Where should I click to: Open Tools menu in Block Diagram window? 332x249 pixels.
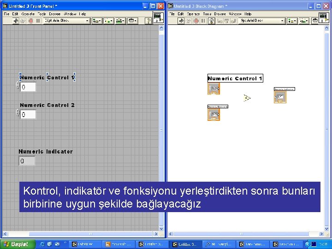[x=207, y=14]
